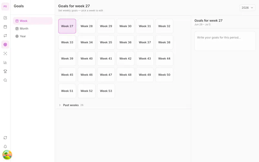The height and width of the screenshot is (162, 259).
Task: Expand the Past weeks section
Action: (71, 105)
